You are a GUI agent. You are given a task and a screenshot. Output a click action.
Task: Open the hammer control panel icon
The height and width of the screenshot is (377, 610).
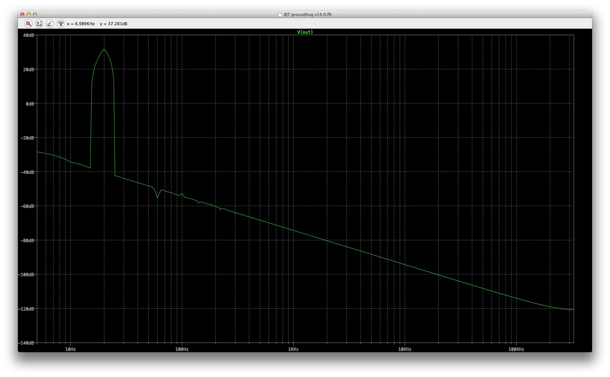(60, 24)
